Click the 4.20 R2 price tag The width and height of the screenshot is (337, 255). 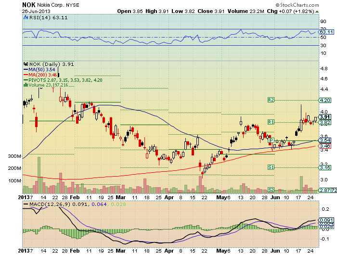coord(325,100)
